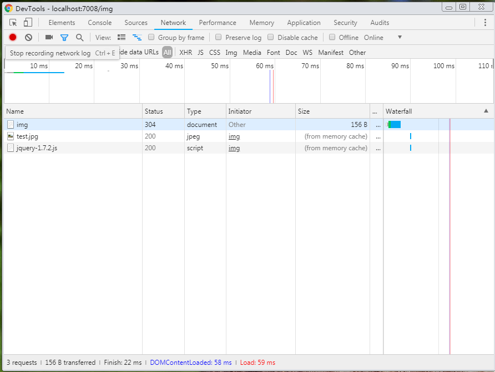Click the jquery-1.7.2.js waterfall timing marker
Viewport: 495px width, 372px height.
(411, 147)
